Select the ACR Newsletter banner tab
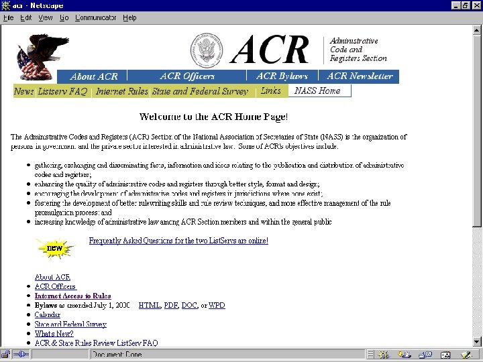The height and width of the screenshot is (362, 483). click(x=359, y=76)
